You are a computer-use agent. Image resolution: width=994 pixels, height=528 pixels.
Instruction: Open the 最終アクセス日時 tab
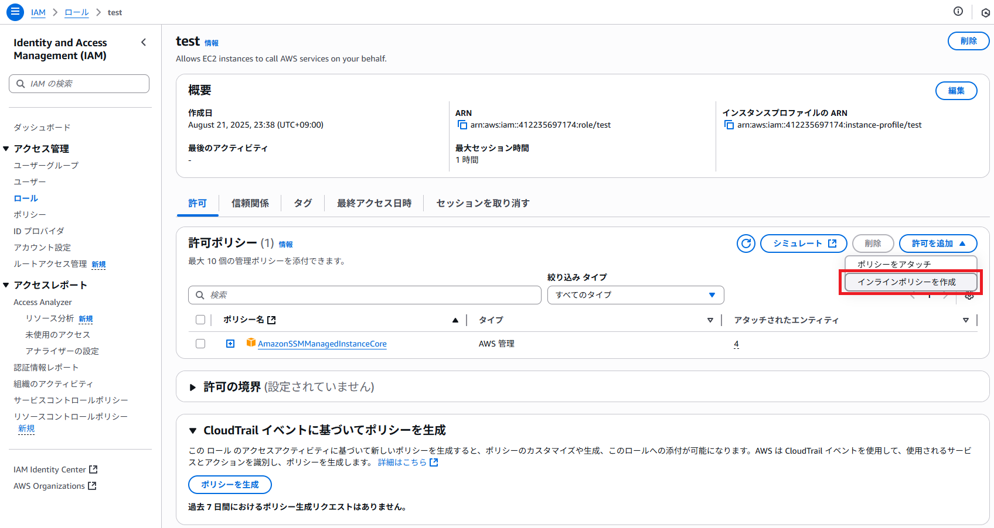tap(373, 203)
